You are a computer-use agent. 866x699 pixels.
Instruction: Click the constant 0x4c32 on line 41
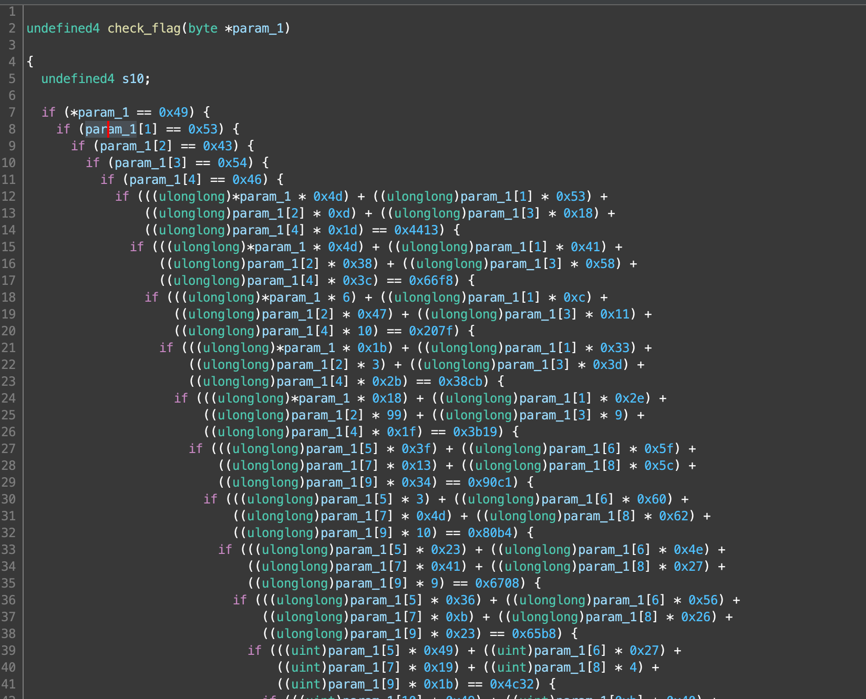click(x=512, y=684)
